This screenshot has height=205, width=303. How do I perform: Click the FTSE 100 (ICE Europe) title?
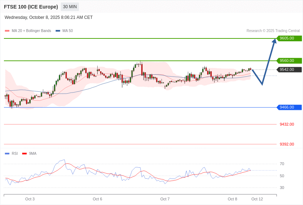click(31, 7)
